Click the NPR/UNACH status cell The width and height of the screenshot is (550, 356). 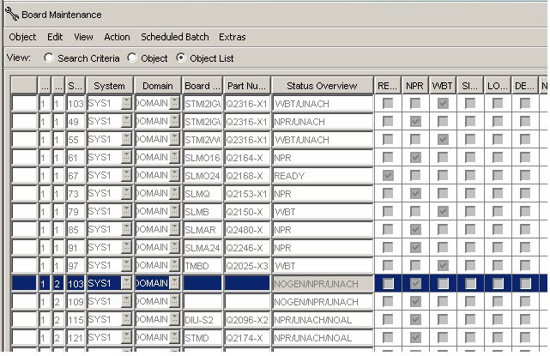(x=323, y=121)
